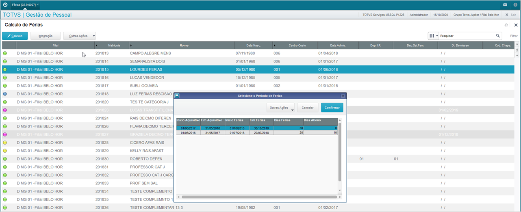Screen dimensions: 521x212
Task: Close the Férias [02.9.0007] tab
Action: (38, 4)
